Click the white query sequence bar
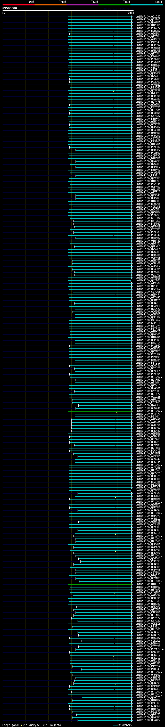The width and height of the screenshot is (165, 727). [68, 11]
